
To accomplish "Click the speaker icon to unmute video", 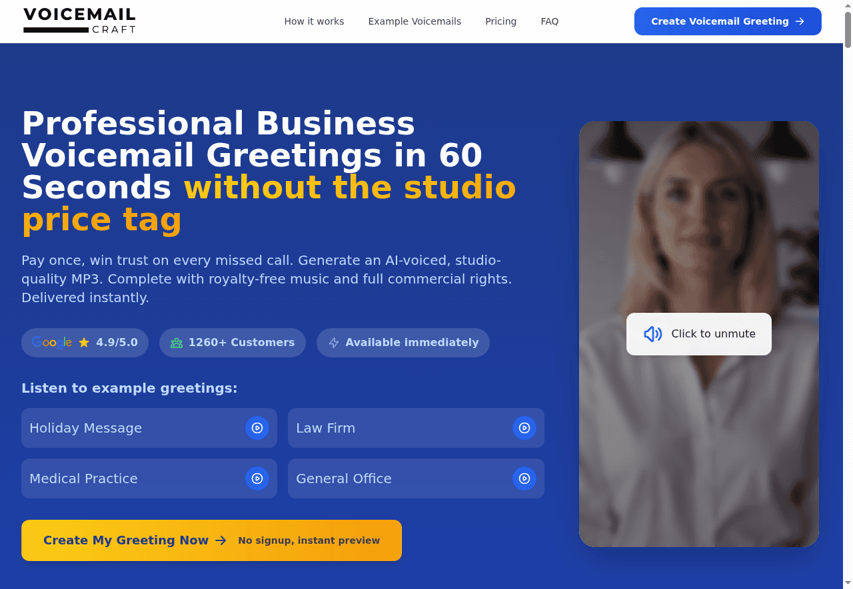I will [652, 334].
